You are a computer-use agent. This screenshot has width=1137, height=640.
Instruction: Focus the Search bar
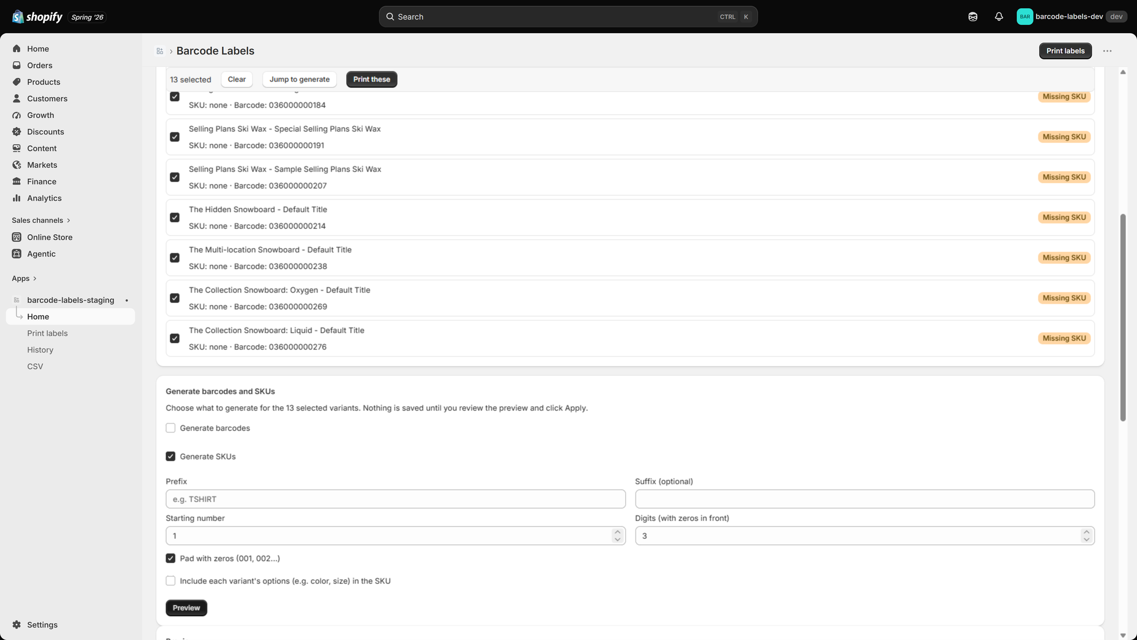point(568,17)
